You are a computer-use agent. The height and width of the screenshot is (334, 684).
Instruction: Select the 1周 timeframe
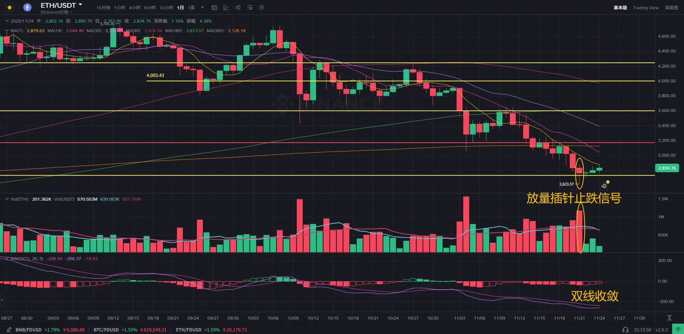pyautogui.click(x=191, y=8)
